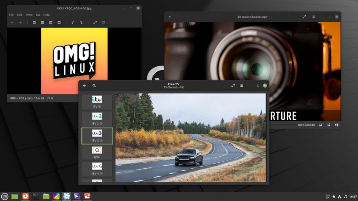Click the Free-TV video stream area

[x=191, y=138]
